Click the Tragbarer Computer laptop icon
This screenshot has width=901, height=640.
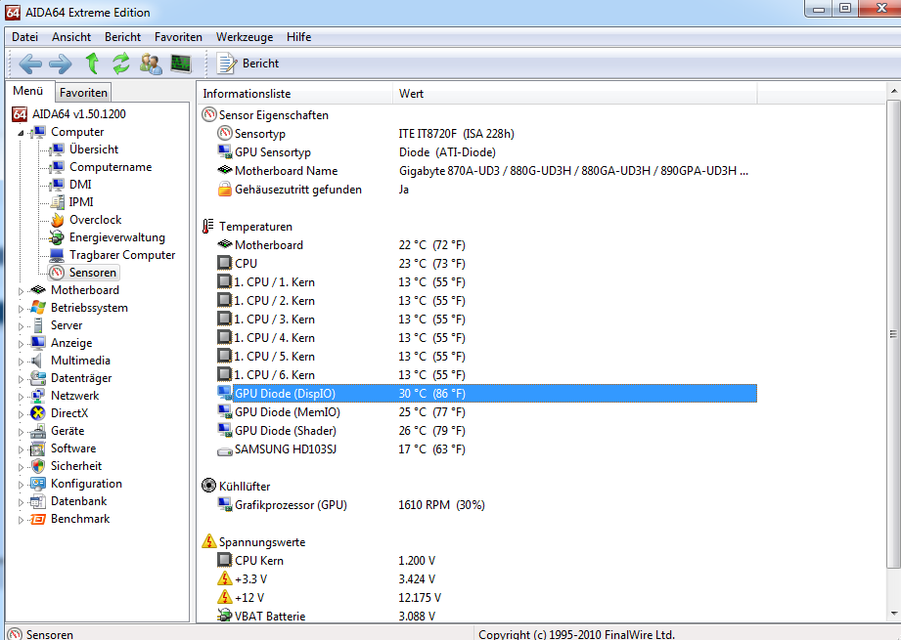coord(57,255)
